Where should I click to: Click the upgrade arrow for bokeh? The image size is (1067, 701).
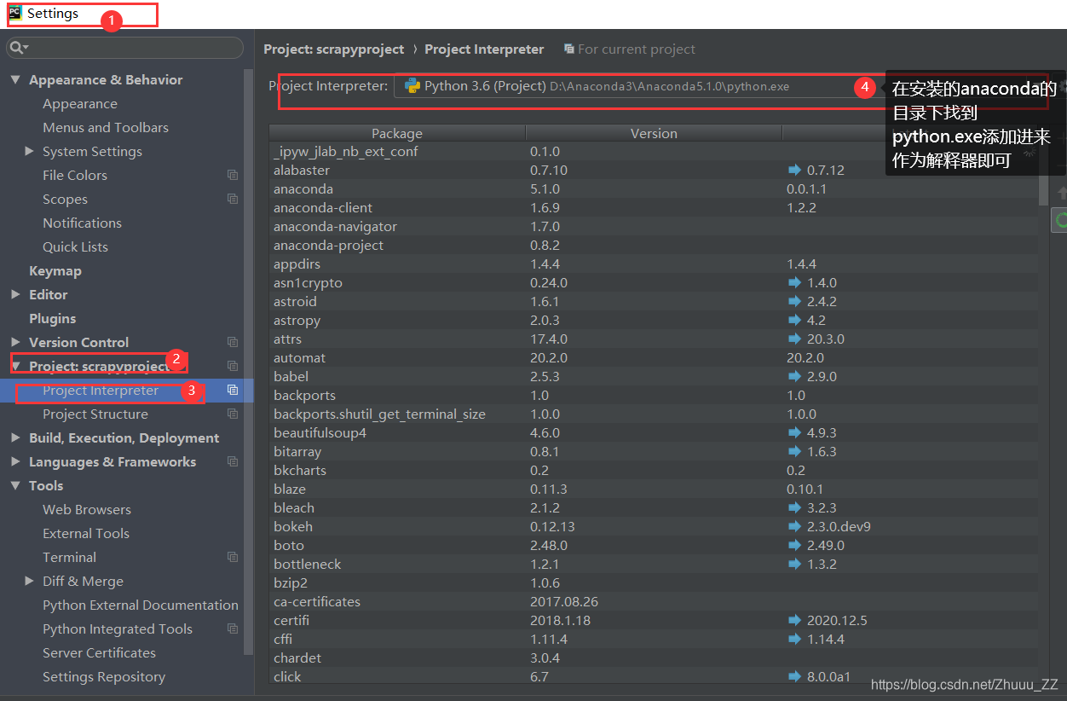tap(795, 526)
